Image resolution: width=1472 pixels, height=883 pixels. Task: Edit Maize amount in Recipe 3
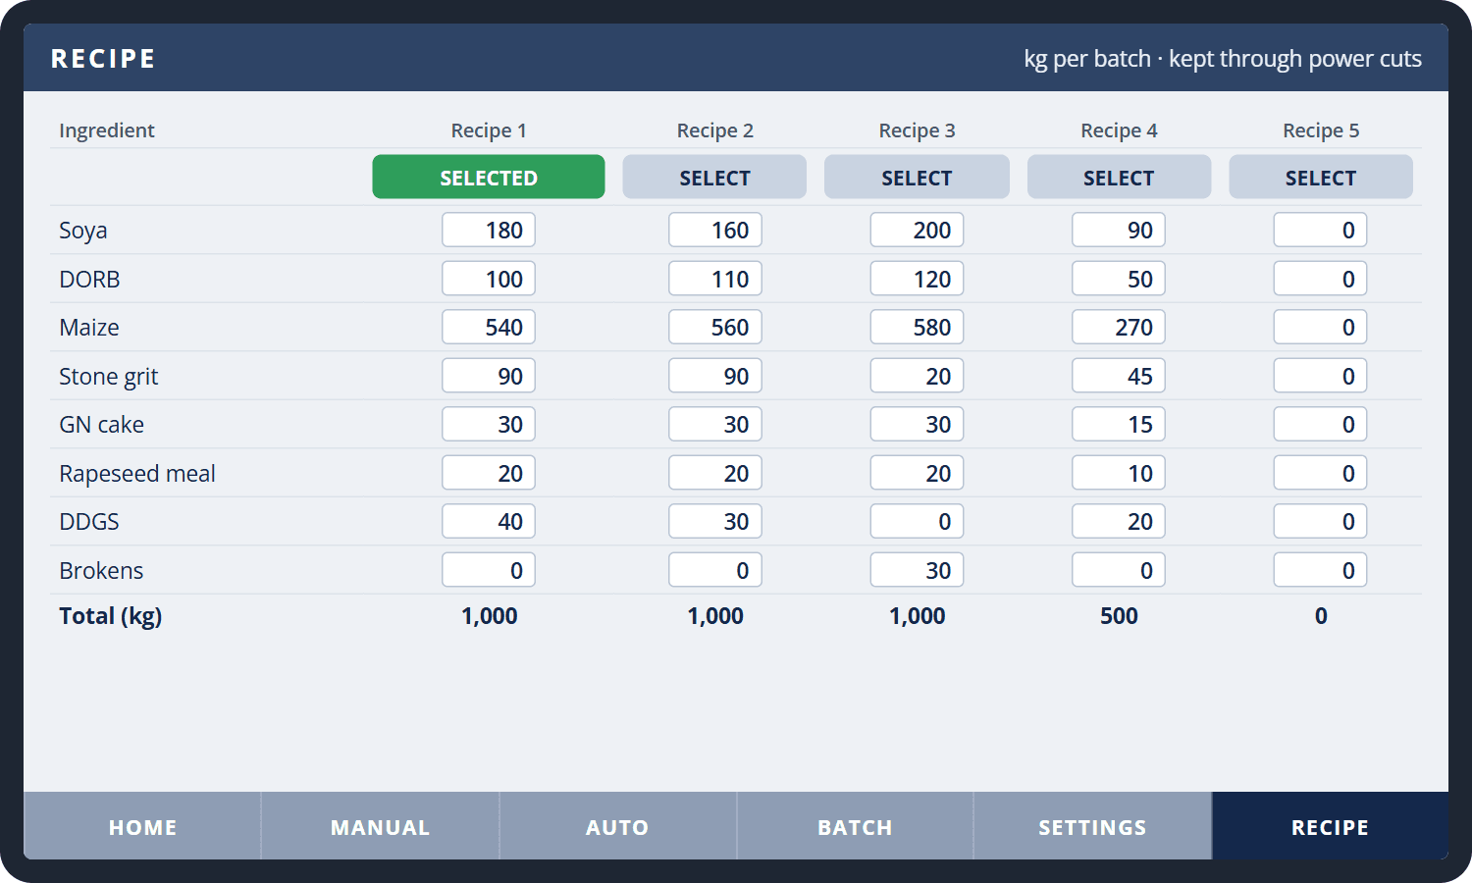coord(917,327)
